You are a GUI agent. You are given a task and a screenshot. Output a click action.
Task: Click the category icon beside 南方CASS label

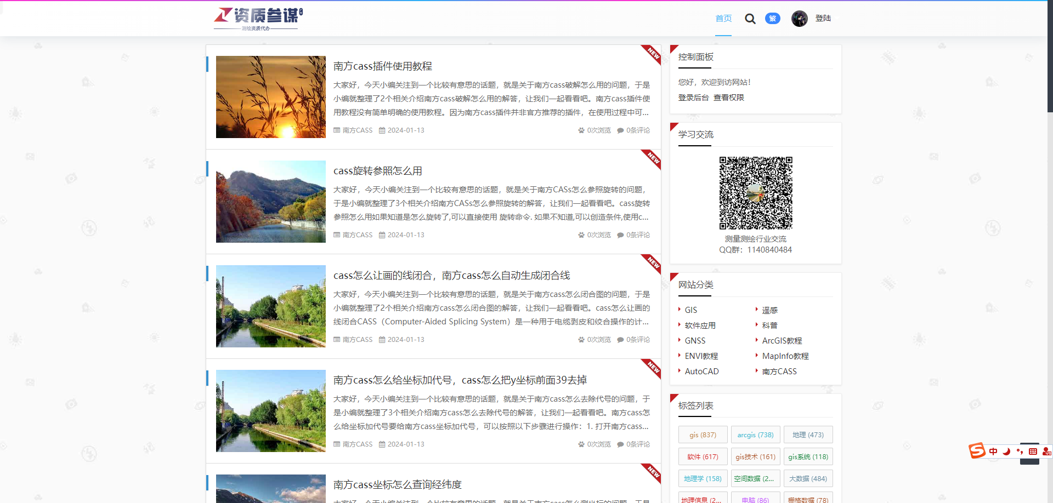(x=337, y=130)
